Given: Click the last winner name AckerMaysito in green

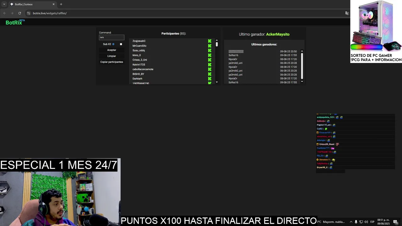Looking at the screenshot, I should 278,34.
